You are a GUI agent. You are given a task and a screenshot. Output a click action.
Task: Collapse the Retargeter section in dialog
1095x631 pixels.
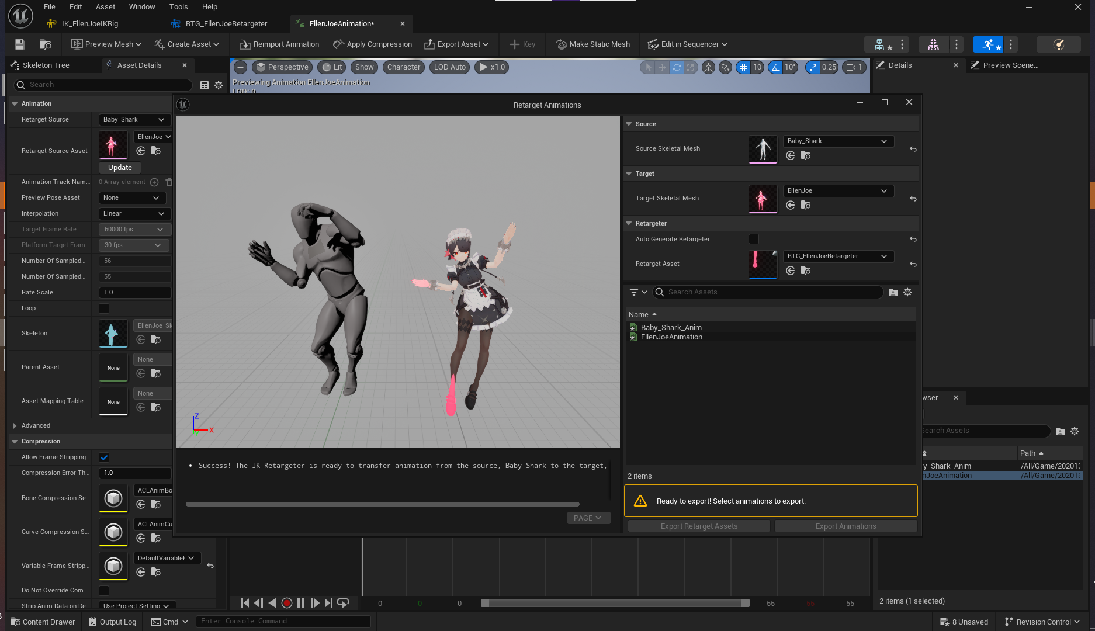tap(629, 223)
